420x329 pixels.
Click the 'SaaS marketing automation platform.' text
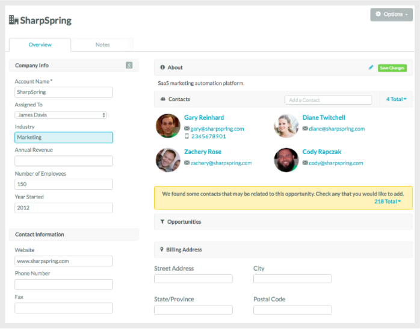point(201,83)
